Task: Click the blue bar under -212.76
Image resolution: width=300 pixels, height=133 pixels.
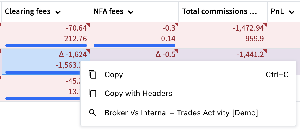Action: pyautogui.click(x=46, y=46)
